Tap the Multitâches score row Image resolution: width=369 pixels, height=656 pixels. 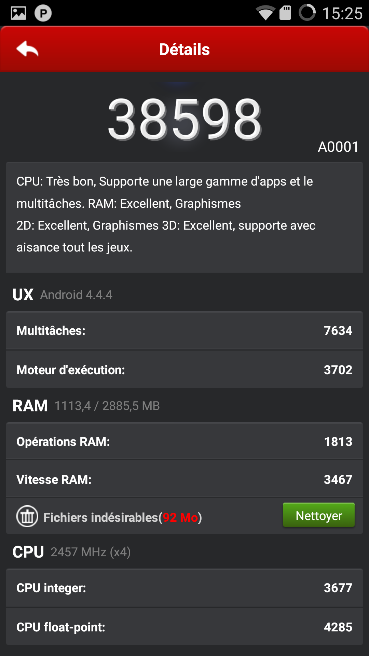(184, 330)
